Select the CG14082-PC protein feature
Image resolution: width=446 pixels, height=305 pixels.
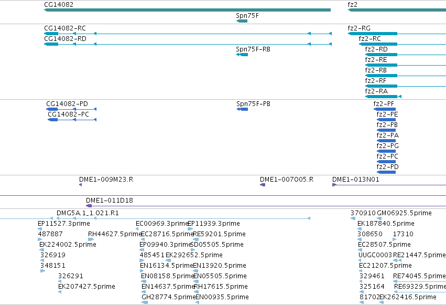pyautogui.click(x=72, y=120)
